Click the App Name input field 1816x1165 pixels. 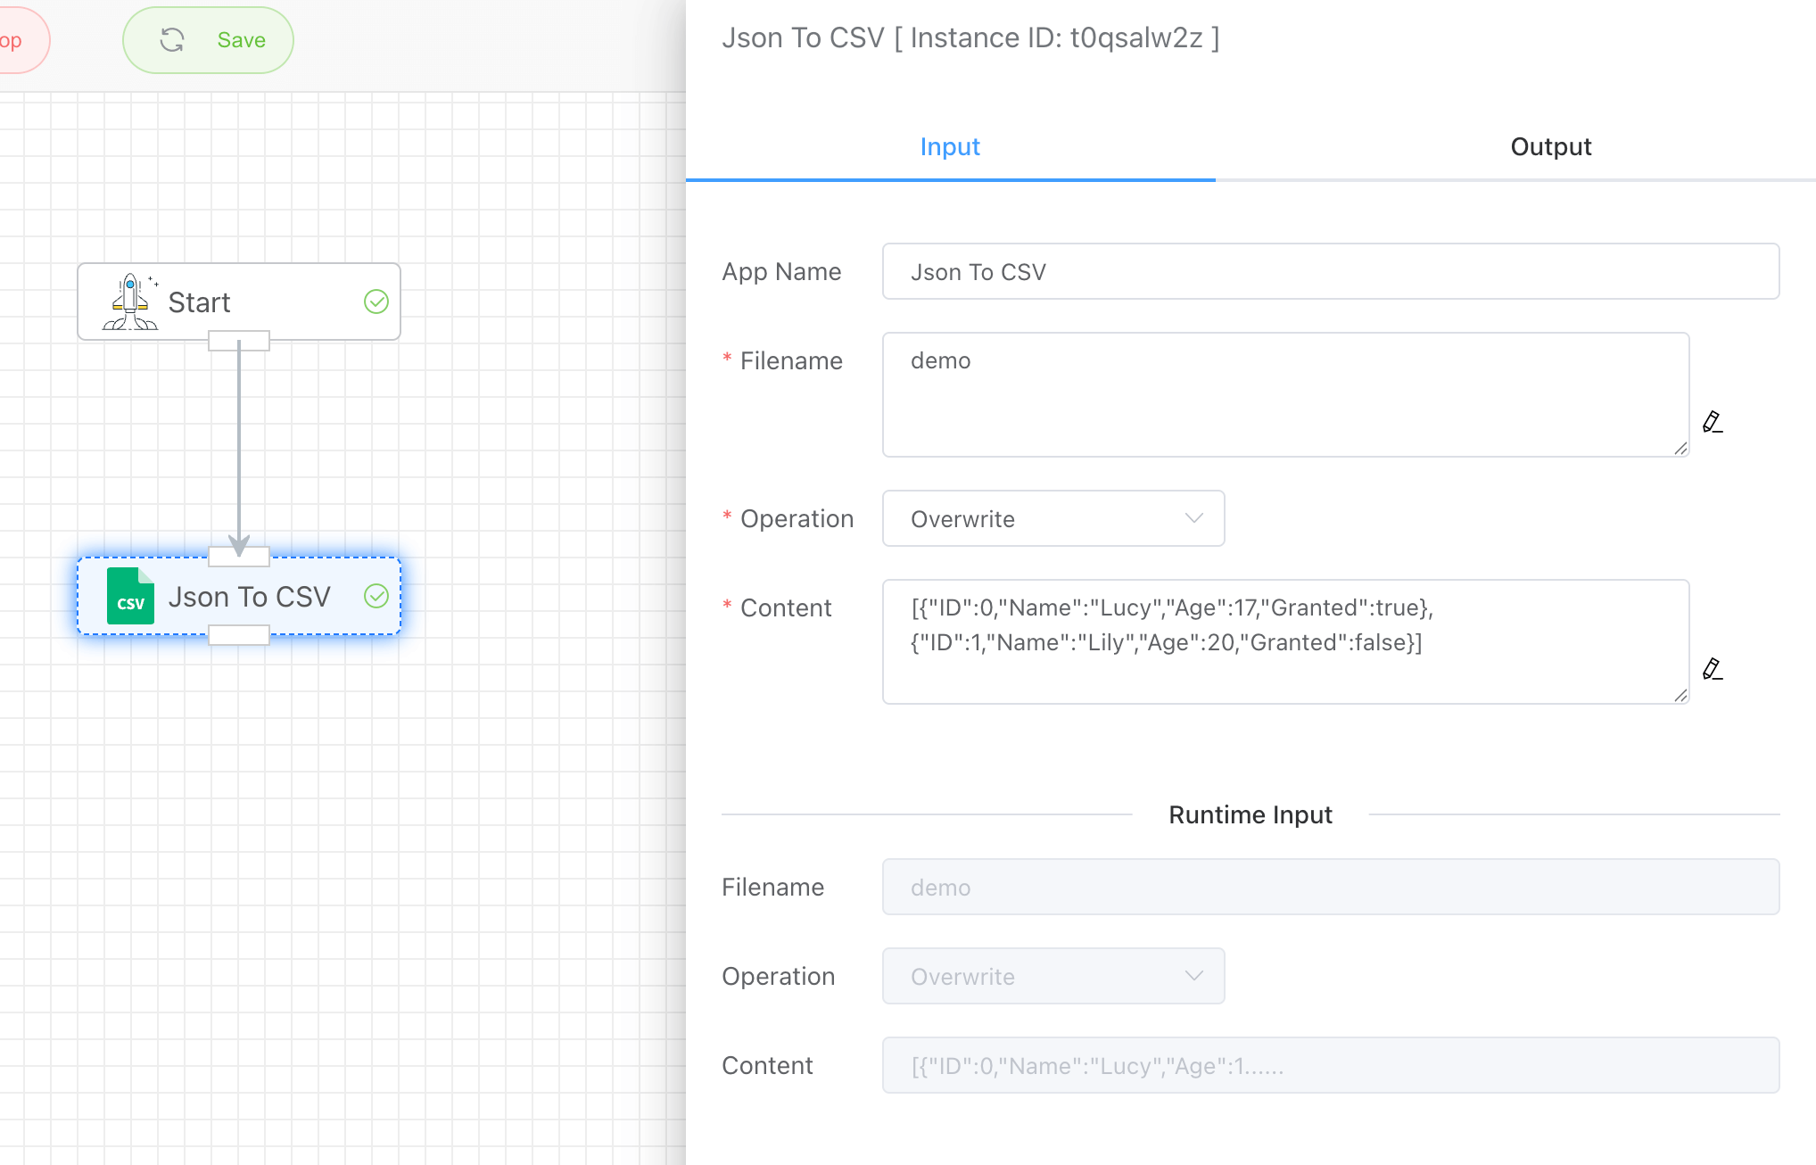tap(1330, 272)
